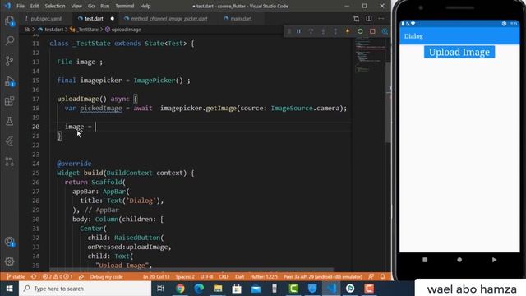
Task: Tap the emulator Android recents square button
Action: [x=425, y=260]
